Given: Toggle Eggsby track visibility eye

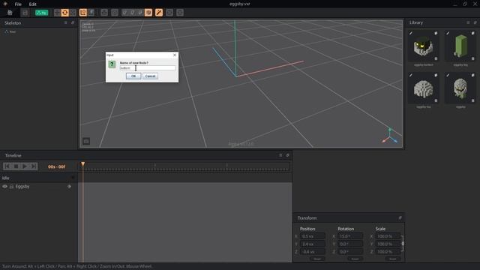Looking at the screenshot, I should 4,187.
